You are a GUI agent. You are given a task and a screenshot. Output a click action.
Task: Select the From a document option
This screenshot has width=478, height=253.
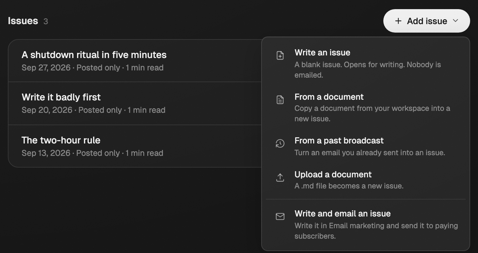point(366,108)
